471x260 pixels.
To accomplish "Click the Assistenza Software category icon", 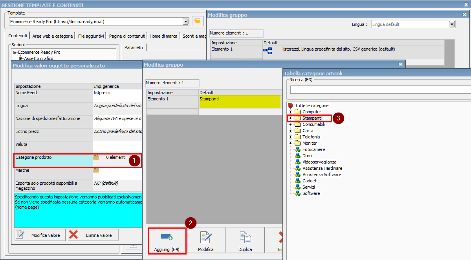I will click(x=298, y=175).
